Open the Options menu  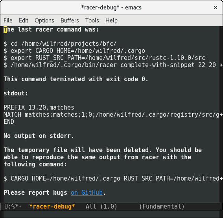(x=44, y=20)
